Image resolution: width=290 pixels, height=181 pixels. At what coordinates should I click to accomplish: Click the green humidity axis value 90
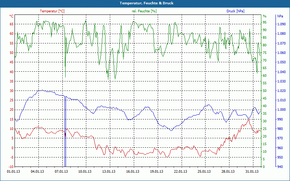(x=265, y=30)
